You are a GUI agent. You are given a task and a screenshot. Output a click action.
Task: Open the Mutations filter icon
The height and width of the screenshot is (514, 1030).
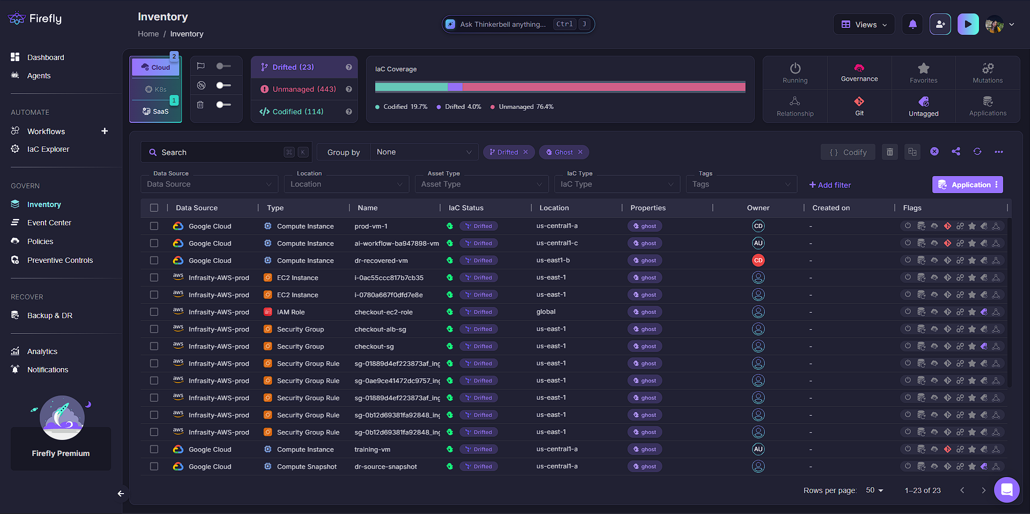(x=988, y=73)
